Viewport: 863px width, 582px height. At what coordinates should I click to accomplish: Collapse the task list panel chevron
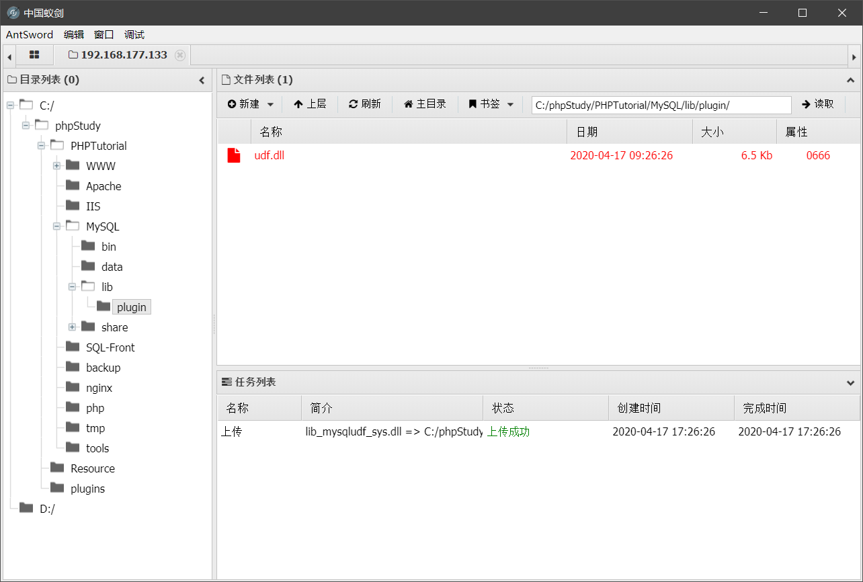click(850, 383)
